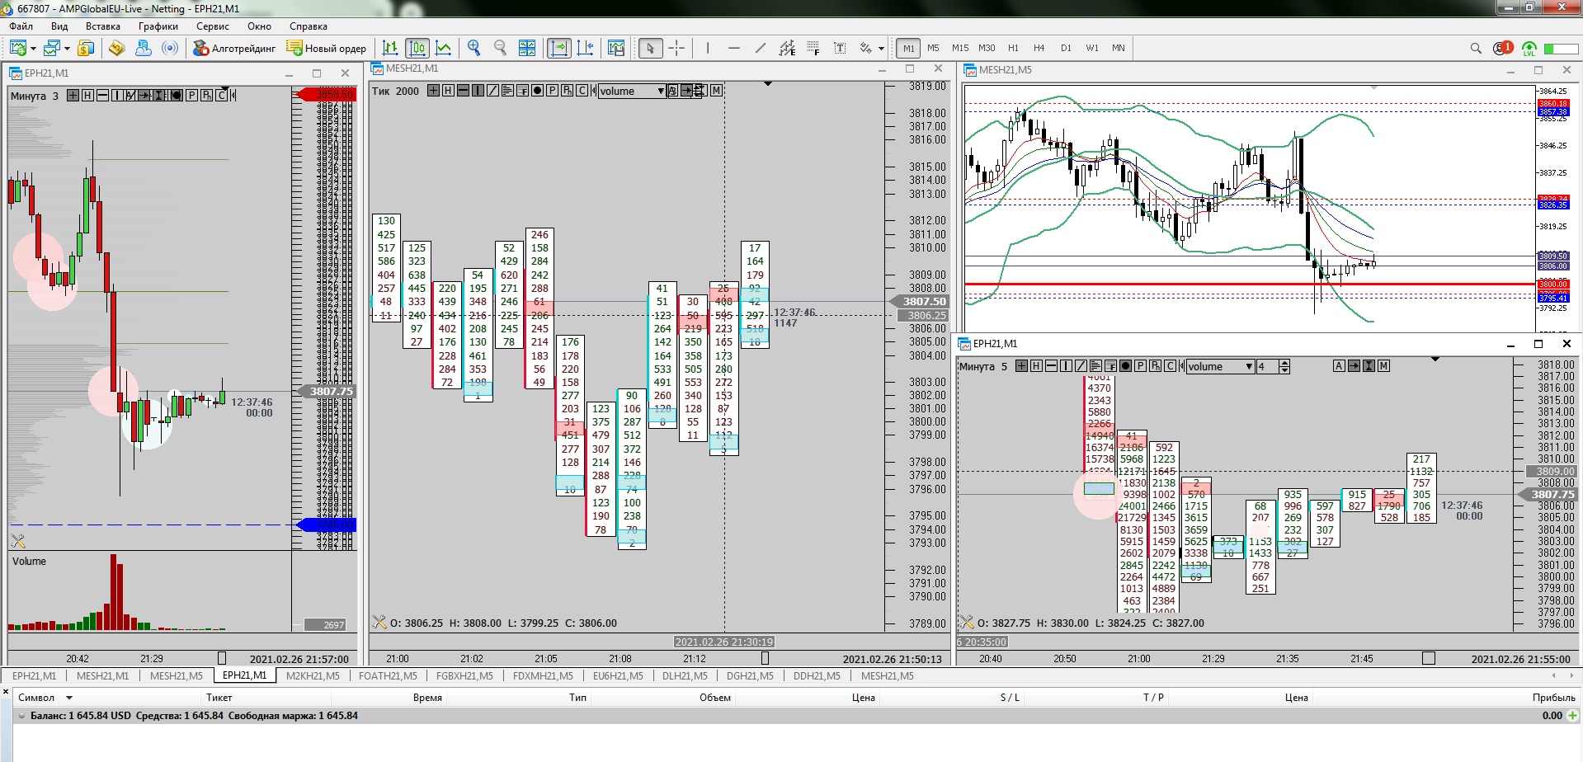The image size is (1583, 762).
Task: Select the vertical line drawing tool
Action: (x=708, y=48)
